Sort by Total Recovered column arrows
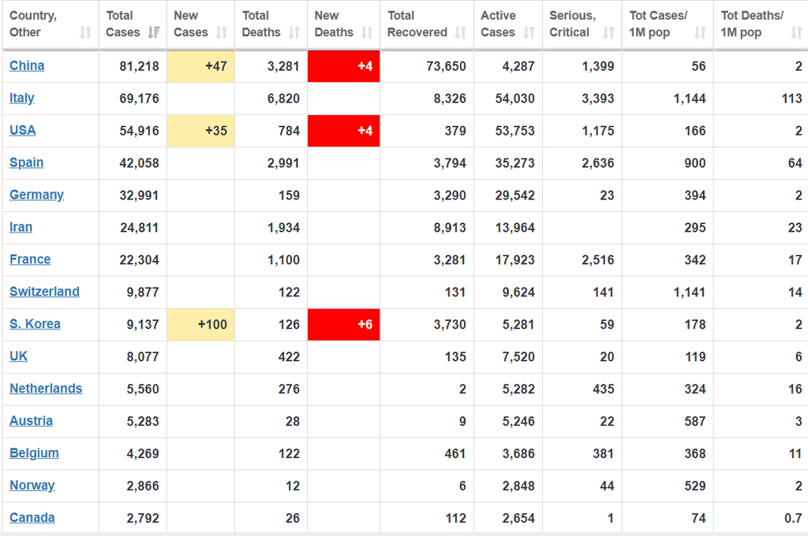Image resolution: width=808 pixels, height=536 pixels. (460, 32)
